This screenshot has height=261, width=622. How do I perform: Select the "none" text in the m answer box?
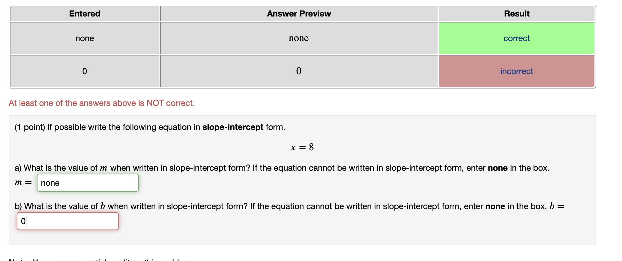[x=50, y=183]
